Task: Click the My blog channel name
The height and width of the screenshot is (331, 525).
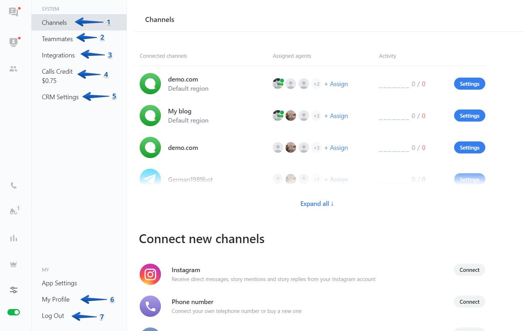Action: pyautogui.click(x=180, y=111)
